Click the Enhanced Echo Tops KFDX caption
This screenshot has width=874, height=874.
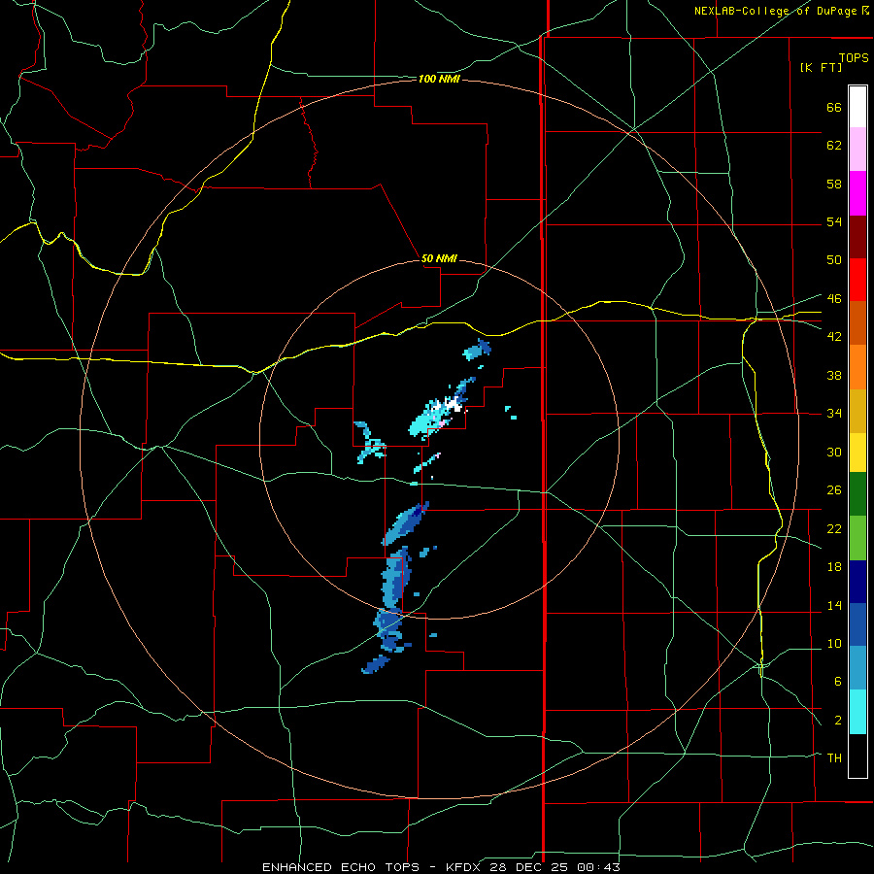click(441, 867)
